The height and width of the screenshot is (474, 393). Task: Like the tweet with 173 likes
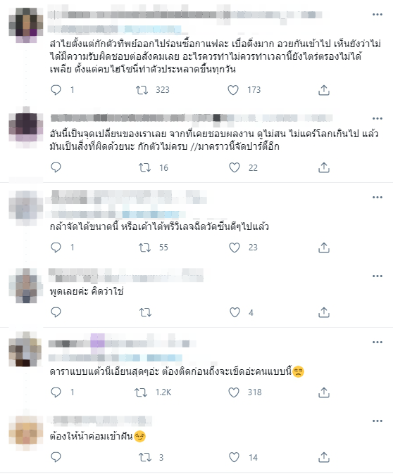[233, 90]
